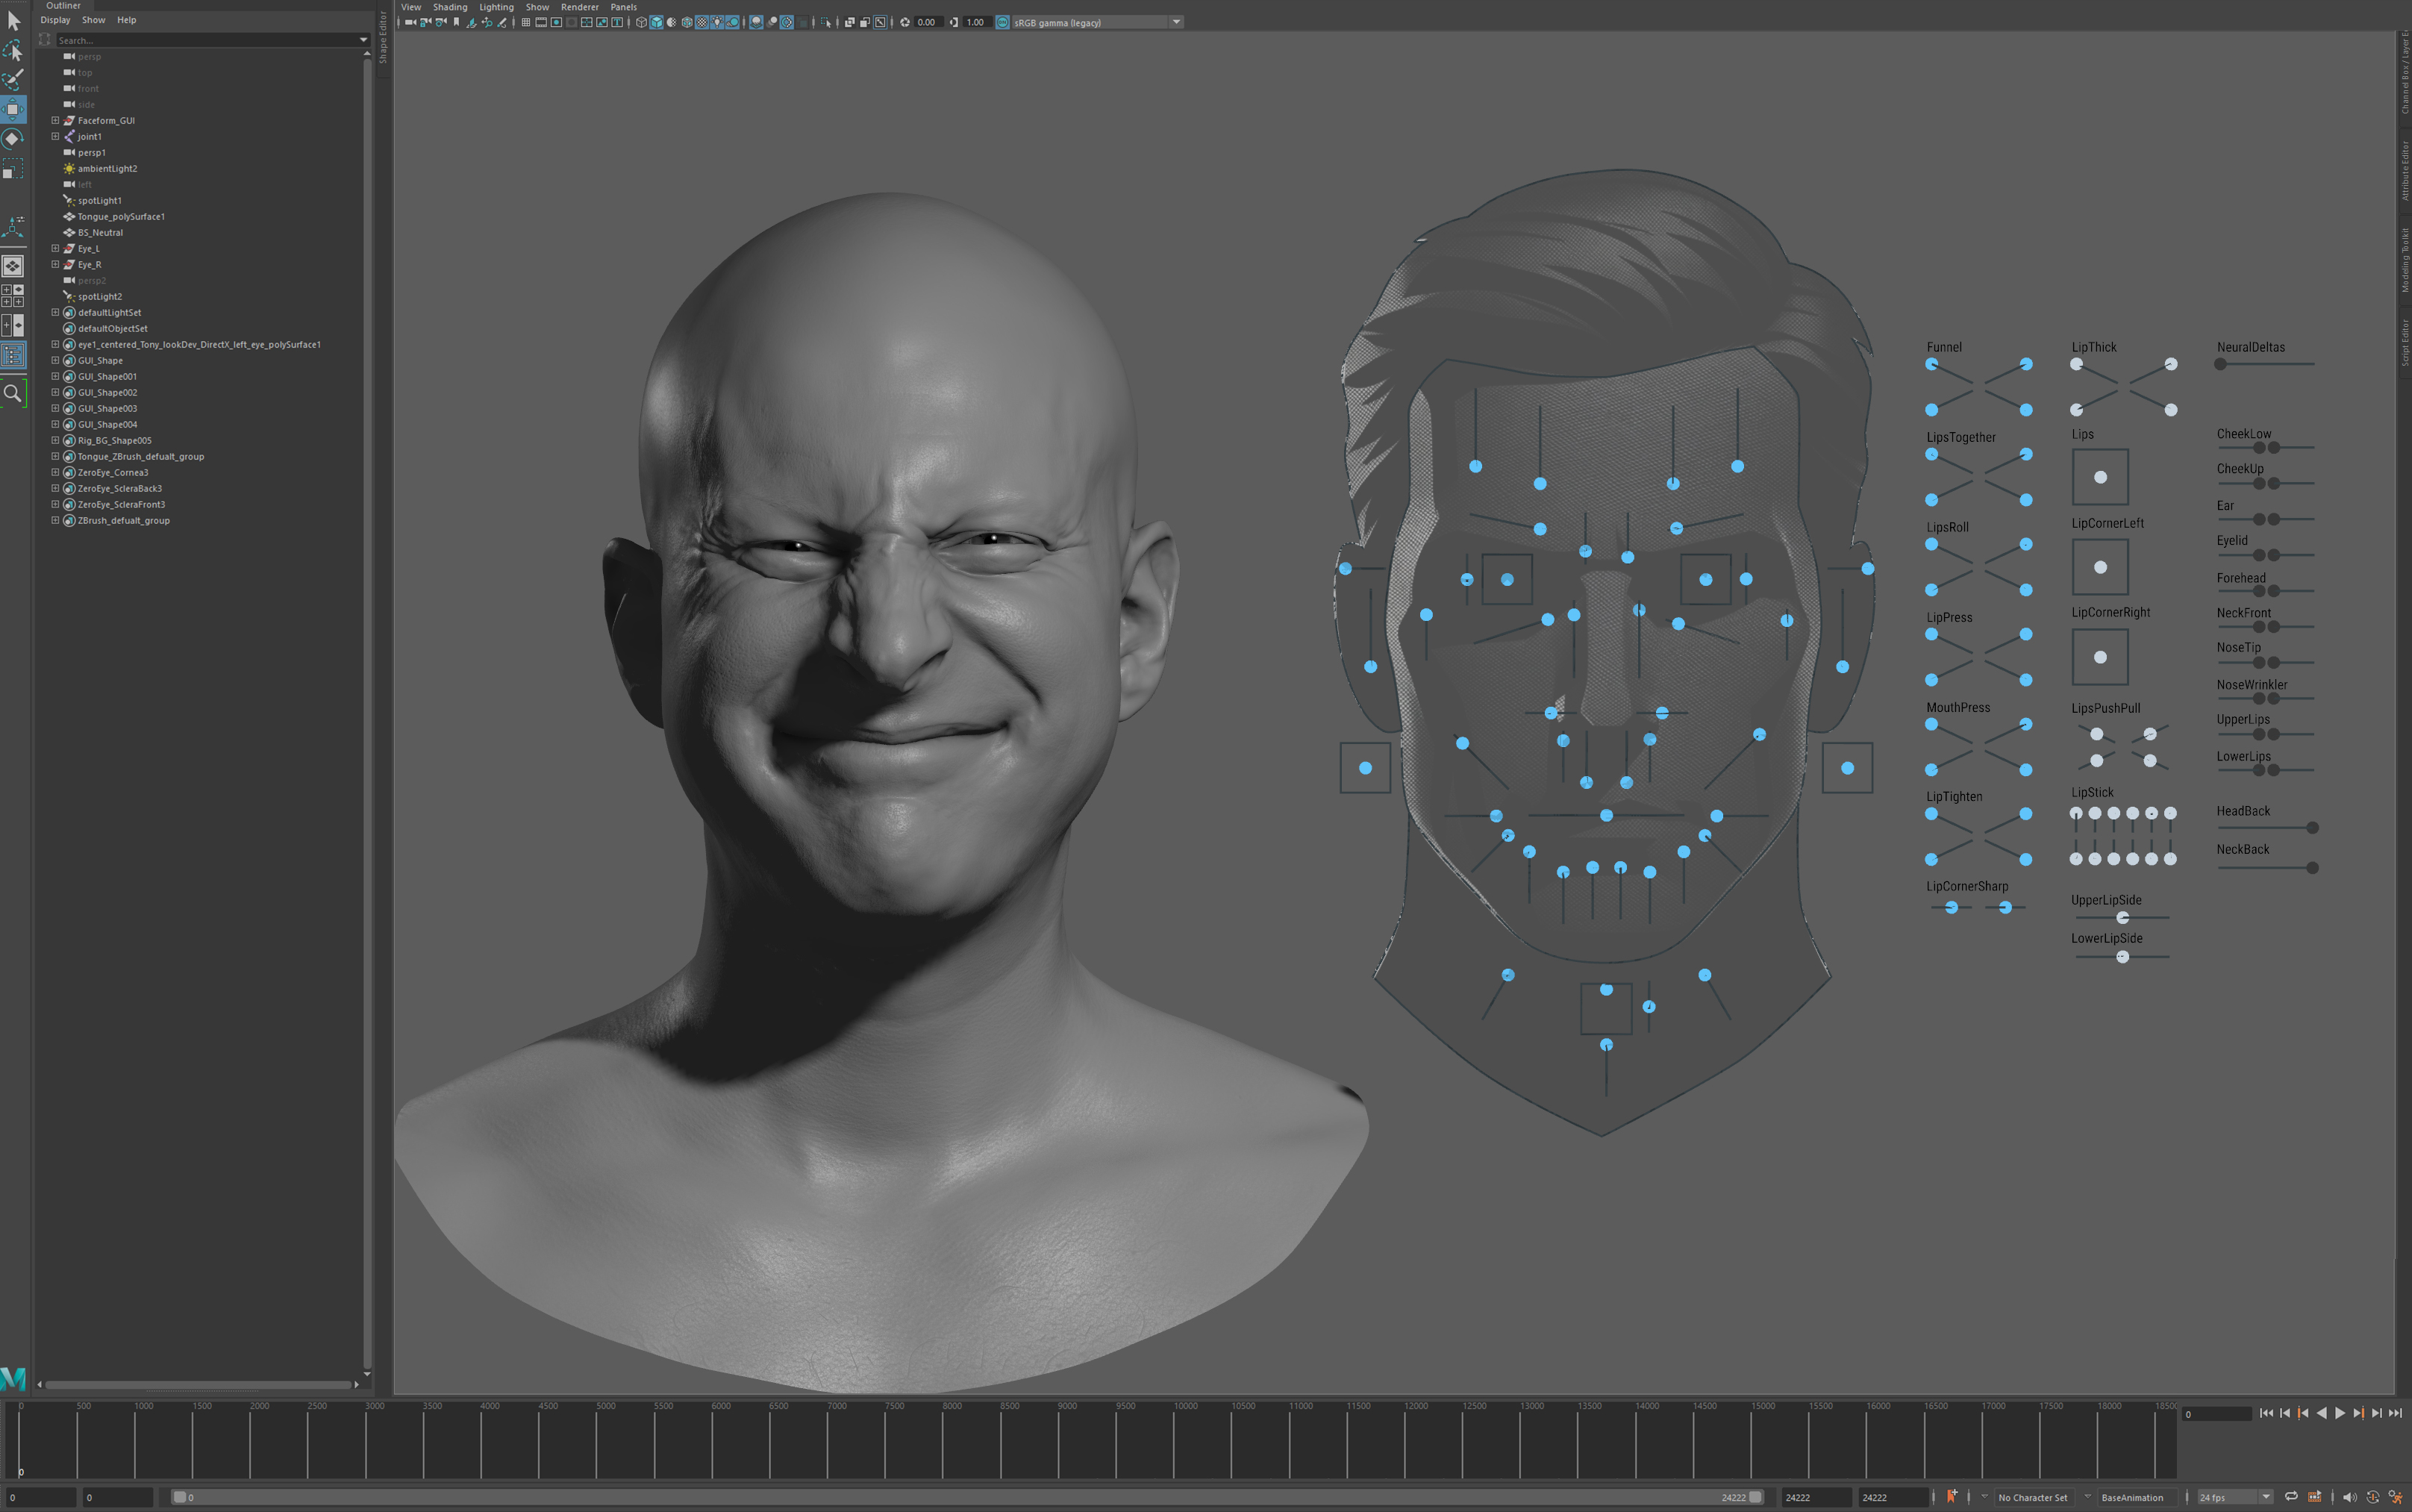This screenshot has width=2412, height=1512.
Task: Toggle Use All Lights lightbulb icon
Action: (x=717, y=22)
